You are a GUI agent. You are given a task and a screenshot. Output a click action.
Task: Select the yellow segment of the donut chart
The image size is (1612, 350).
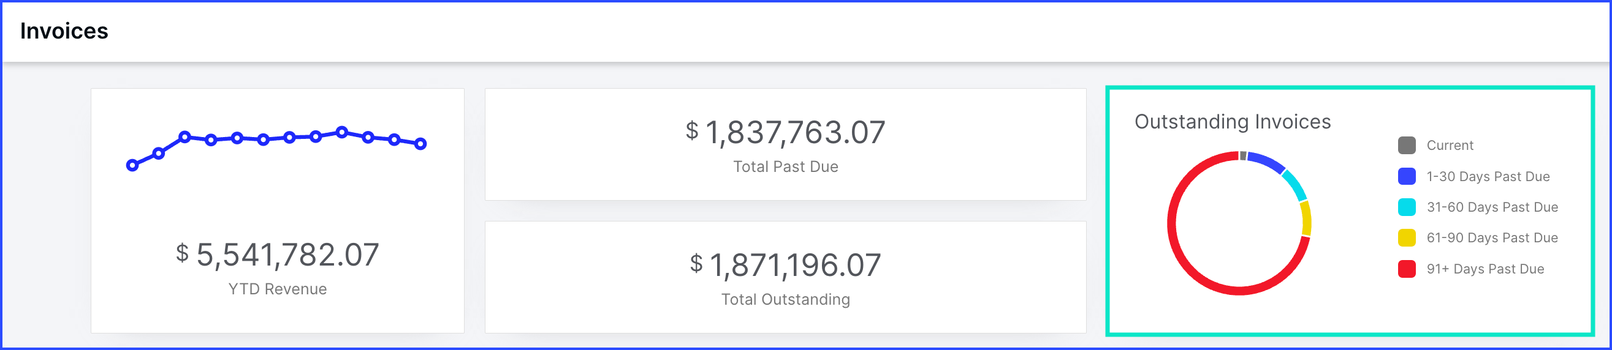click(x=1307, y=218)
